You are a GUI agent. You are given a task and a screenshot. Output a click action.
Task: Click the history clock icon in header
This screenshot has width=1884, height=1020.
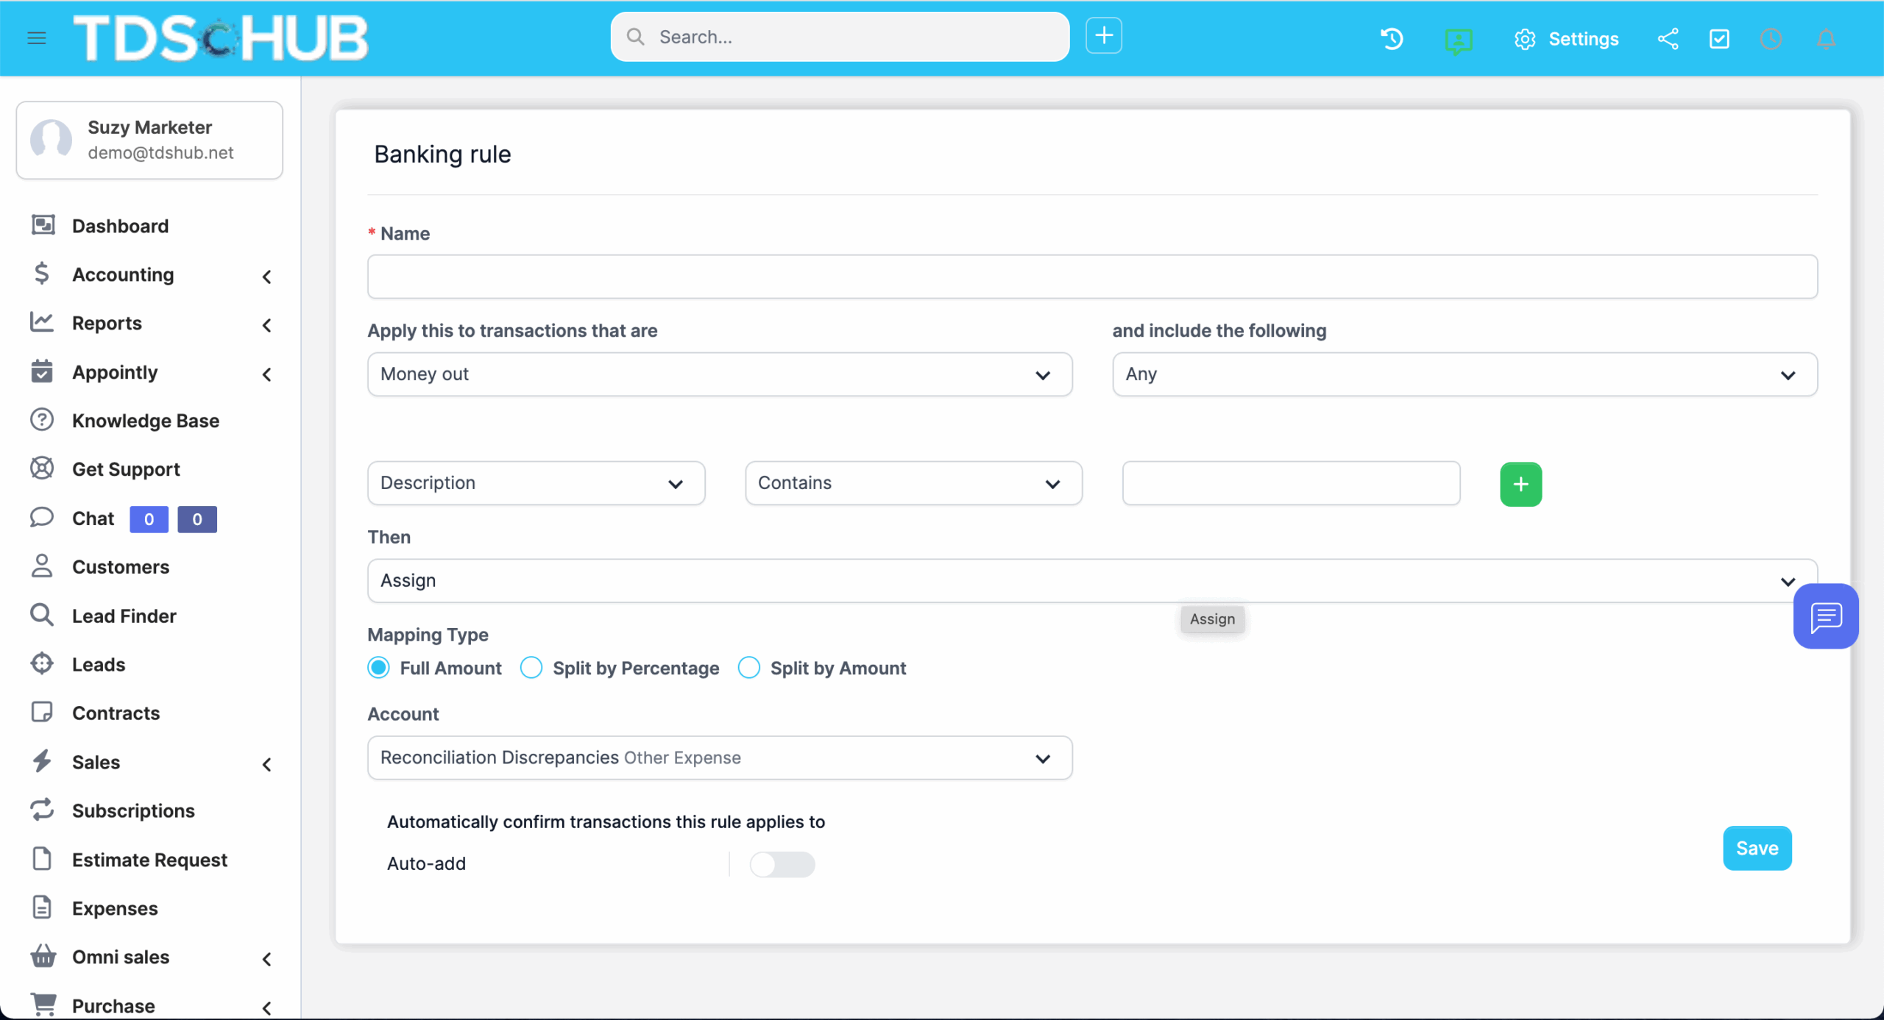(x=1392, y=38)
